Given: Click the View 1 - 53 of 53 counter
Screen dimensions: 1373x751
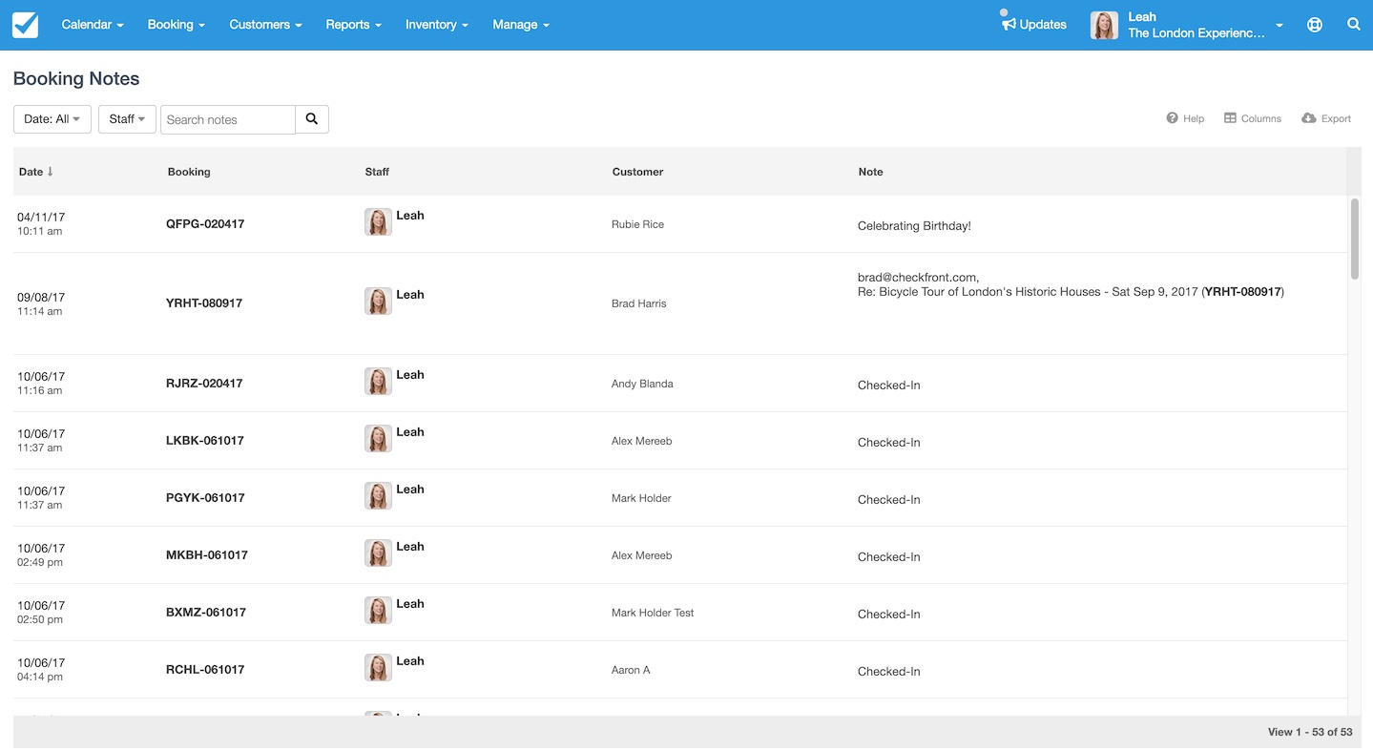Looking at the screenshot, I should click(x=1310, y=732).
